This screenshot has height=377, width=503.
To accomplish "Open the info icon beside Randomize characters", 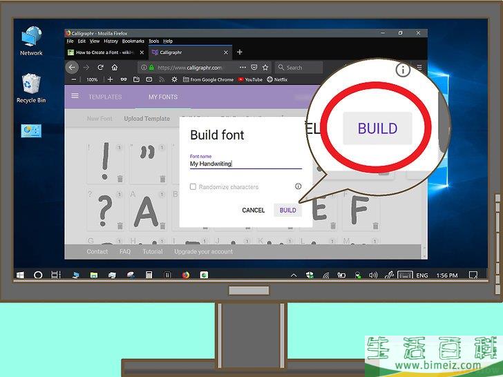I will [298, 186].
